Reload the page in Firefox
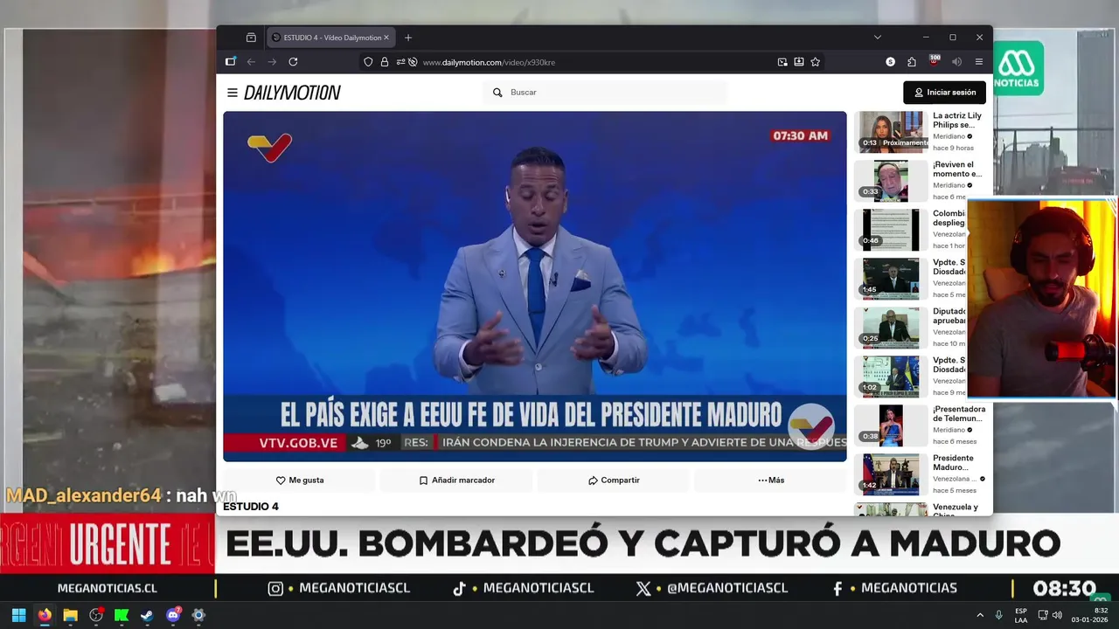This screenshot has width=1119, height=629. coord(293,62)
